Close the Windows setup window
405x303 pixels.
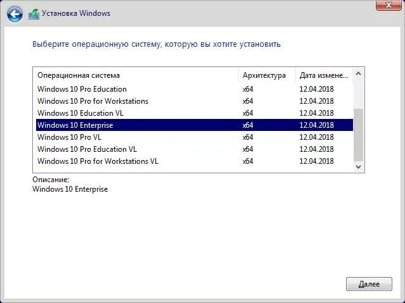point(389,5)
